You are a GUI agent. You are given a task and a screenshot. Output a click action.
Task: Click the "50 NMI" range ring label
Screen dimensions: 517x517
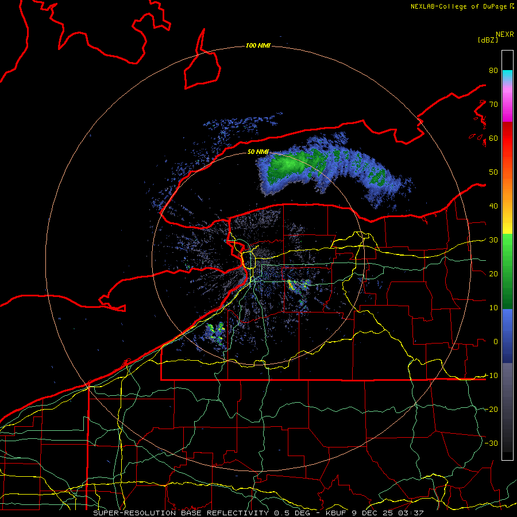(x=258, y=152)
